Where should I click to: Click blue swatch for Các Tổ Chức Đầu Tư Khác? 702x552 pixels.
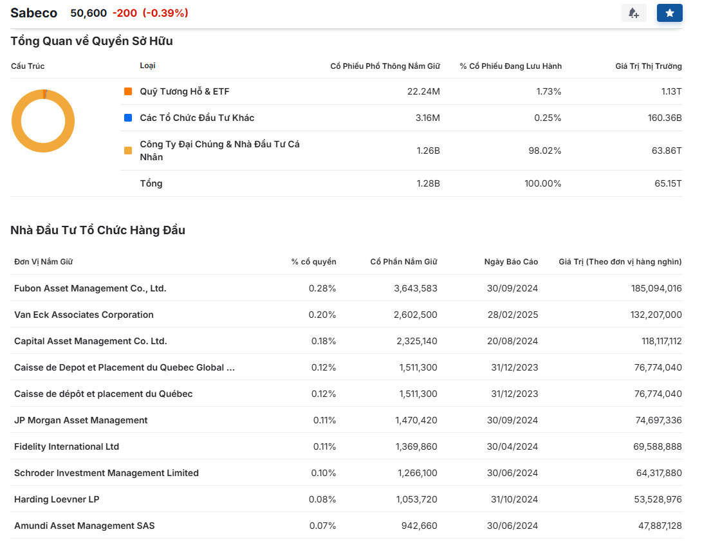[x=128, y=118]
